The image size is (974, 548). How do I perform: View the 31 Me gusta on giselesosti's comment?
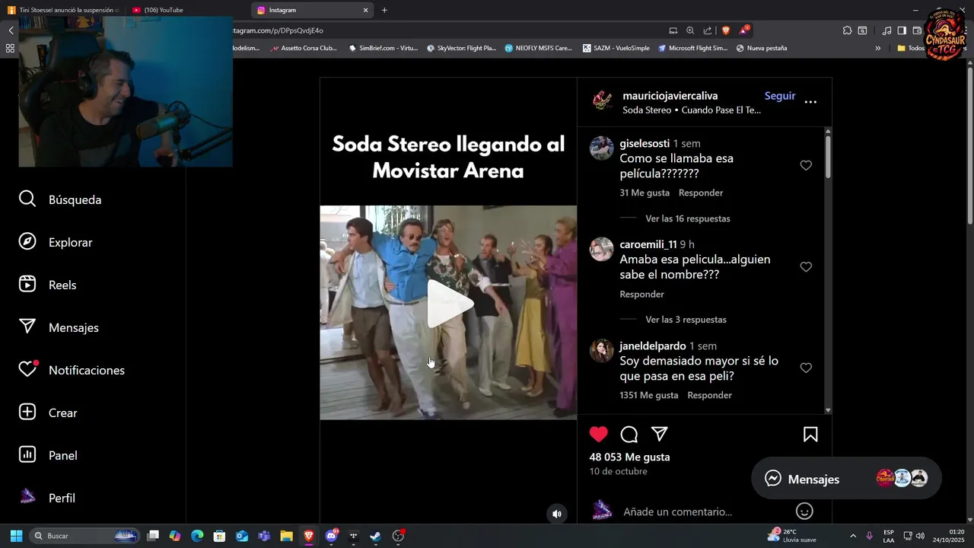[645, 193]
